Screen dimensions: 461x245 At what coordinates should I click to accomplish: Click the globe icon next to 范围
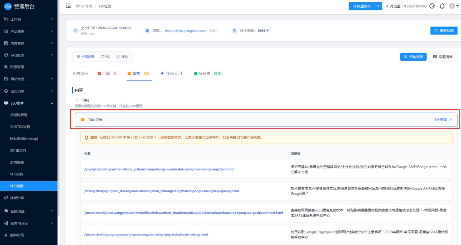click(147, 31)
